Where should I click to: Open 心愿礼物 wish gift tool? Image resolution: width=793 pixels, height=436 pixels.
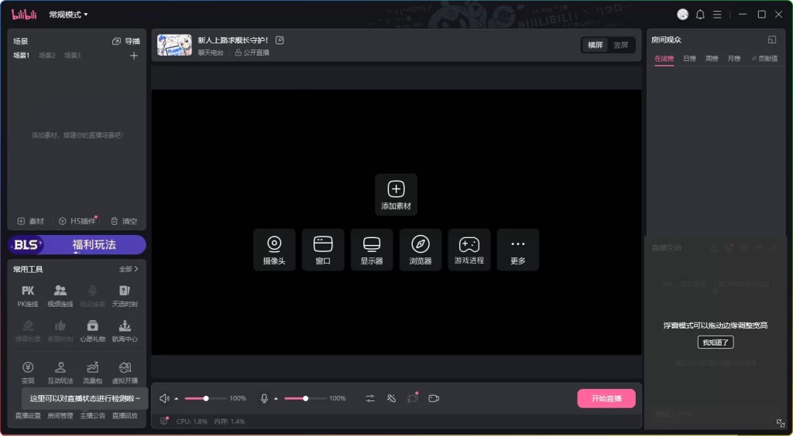point(93,331)
